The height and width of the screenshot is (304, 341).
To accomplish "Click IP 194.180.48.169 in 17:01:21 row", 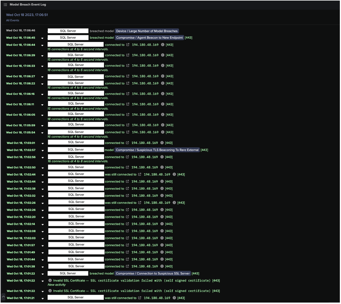I will pos(157,298).
